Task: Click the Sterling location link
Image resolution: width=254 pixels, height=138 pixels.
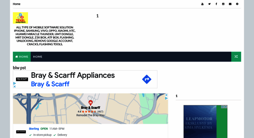Action: click(x=34, y=129)
